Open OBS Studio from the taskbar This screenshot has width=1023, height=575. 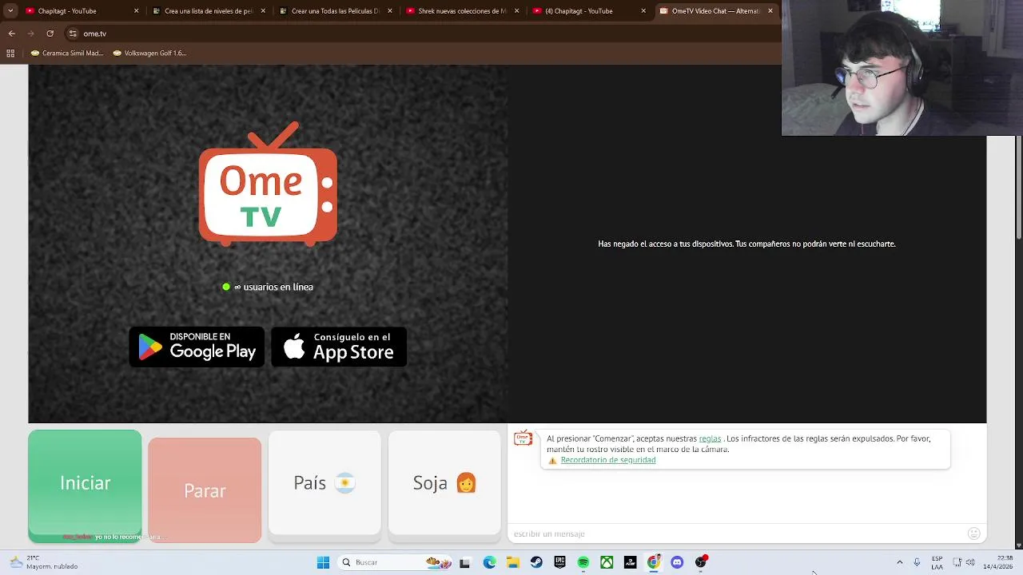click(701, 562)
